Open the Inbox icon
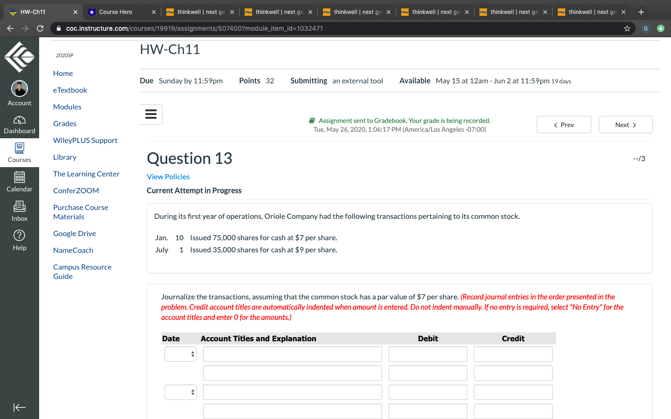Viewport: 671px width, 419px height. [x=19, y=209]
